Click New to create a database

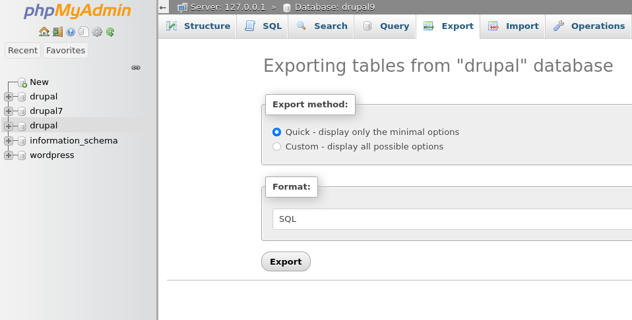39,82
